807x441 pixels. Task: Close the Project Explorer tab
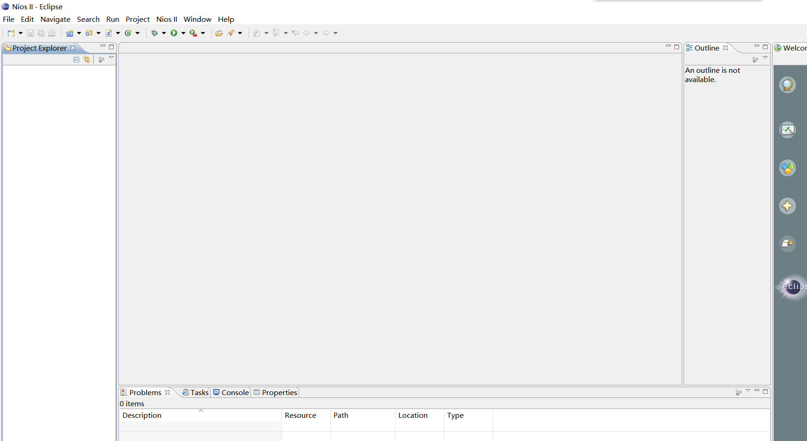click(73, 48)
